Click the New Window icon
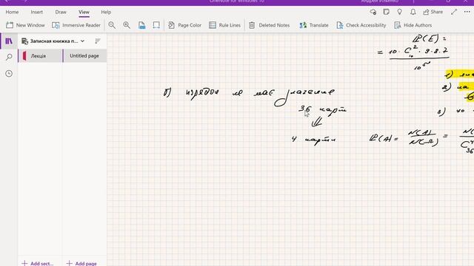 click(x=10, y=25)
